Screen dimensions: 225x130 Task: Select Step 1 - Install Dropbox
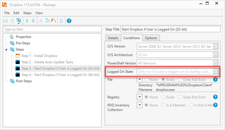pyautogui.click(x=40, y=56)
